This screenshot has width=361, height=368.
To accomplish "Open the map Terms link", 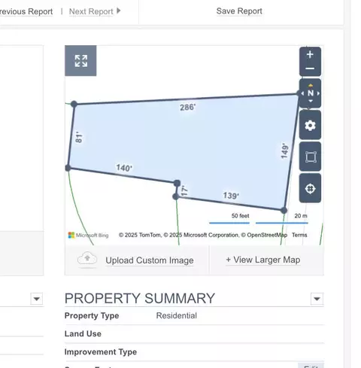I will click(299, 235).
